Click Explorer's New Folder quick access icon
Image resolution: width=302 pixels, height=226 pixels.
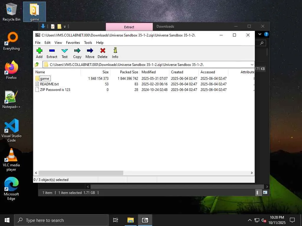[59, 26]
